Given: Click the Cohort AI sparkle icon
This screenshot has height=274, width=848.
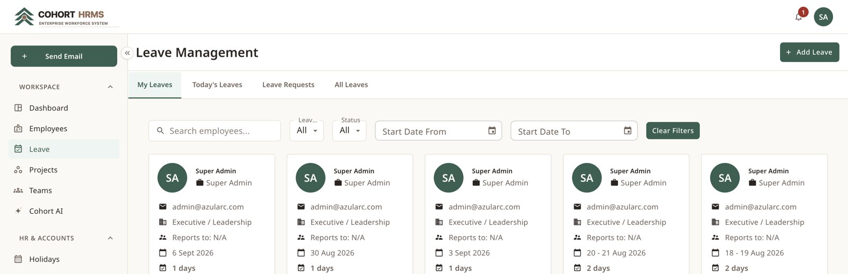Looking at the screenshot, I should coord(18,211).
